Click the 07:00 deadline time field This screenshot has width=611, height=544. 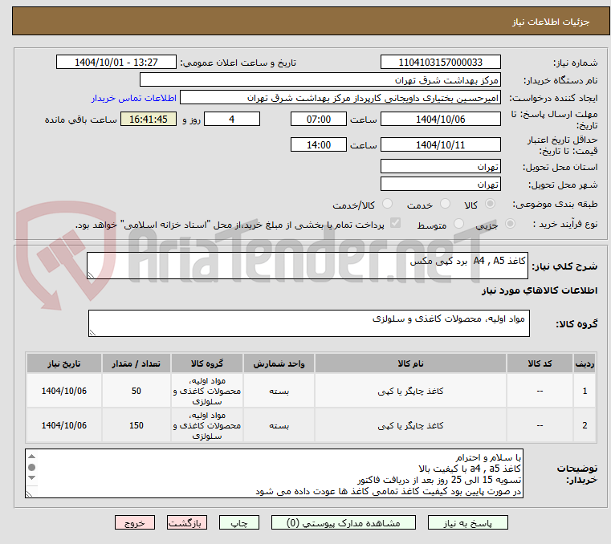tap(319, 120)
